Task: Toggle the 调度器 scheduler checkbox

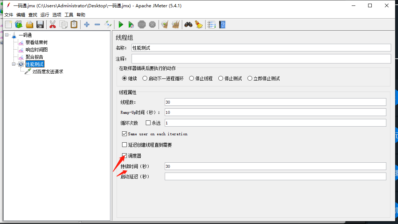Action: (124, 156)
